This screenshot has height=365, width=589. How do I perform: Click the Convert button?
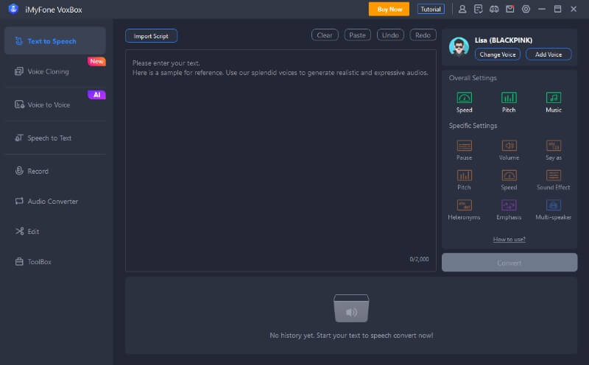click(x=509, y=263)
